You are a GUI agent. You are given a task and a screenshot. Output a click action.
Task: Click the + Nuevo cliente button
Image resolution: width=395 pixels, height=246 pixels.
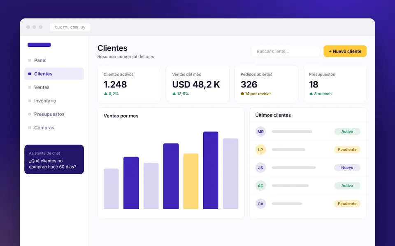point(345,51)
